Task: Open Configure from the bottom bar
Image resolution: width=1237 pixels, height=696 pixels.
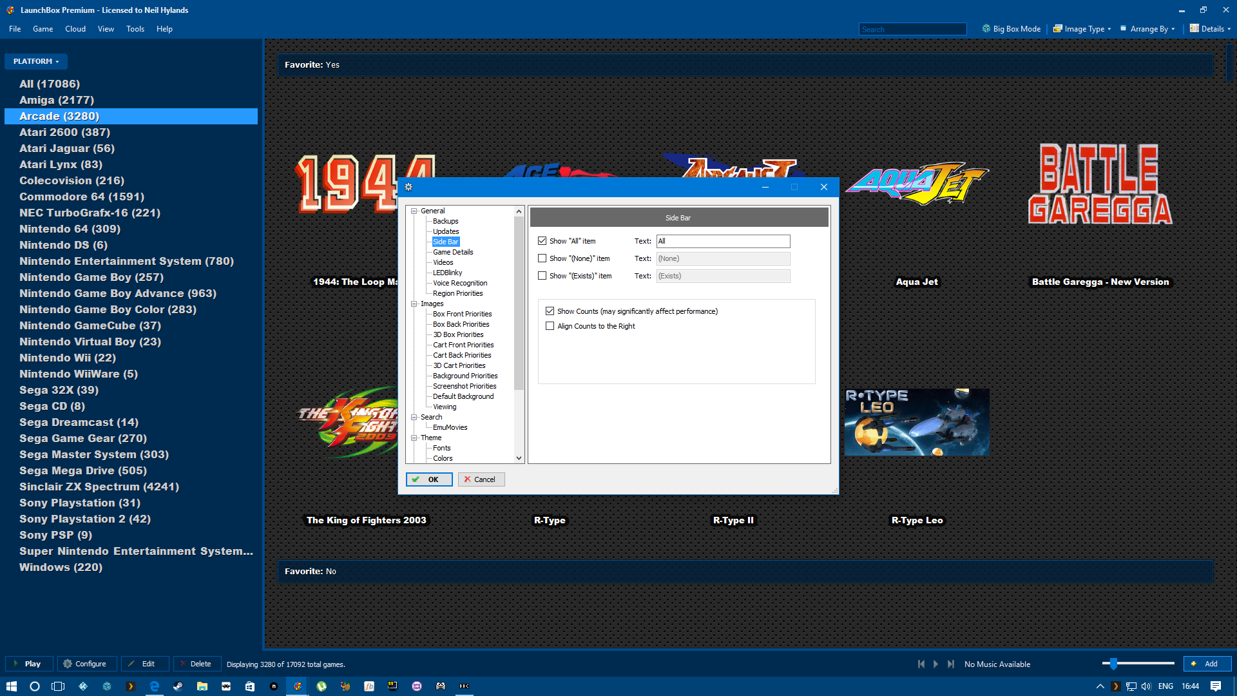Action: (87, 664)
